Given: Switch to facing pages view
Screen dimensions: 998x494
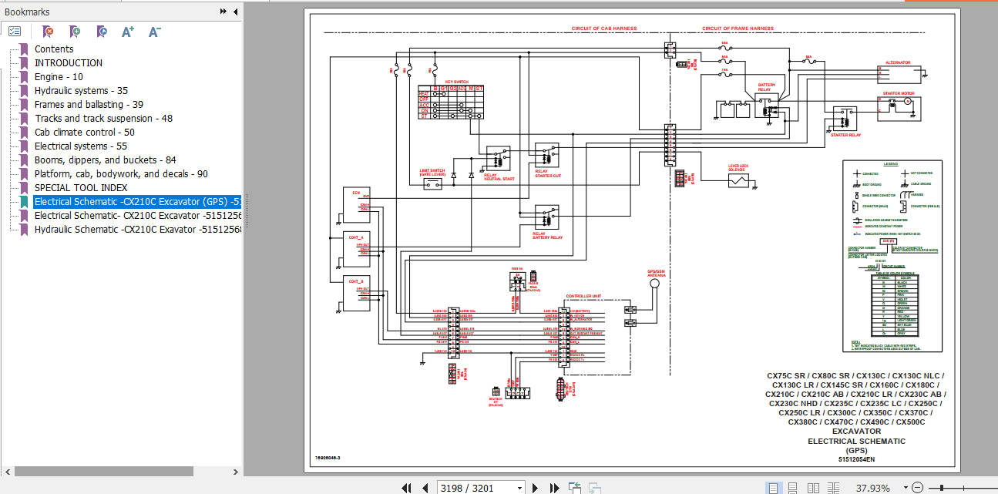Looking at the screenshot, I should click(813, 488).
